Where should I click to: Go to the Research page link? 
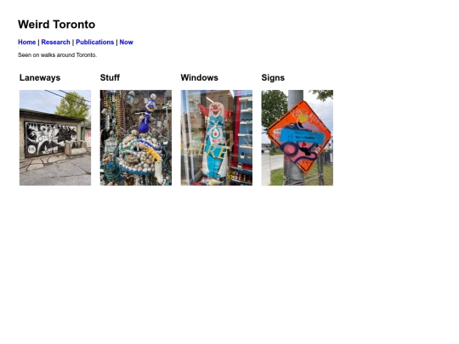(x=55, y=42)
